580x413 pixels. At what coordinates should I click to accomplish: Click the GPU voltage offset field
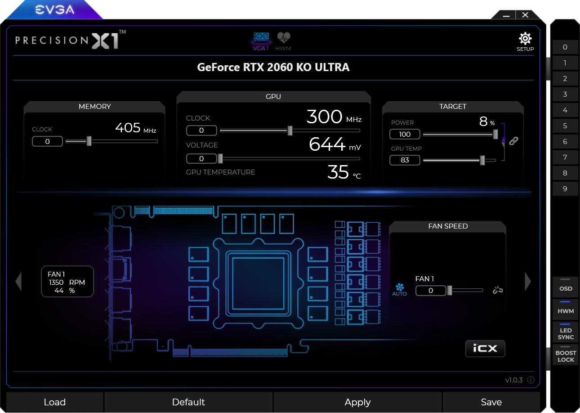coord(201,158)
